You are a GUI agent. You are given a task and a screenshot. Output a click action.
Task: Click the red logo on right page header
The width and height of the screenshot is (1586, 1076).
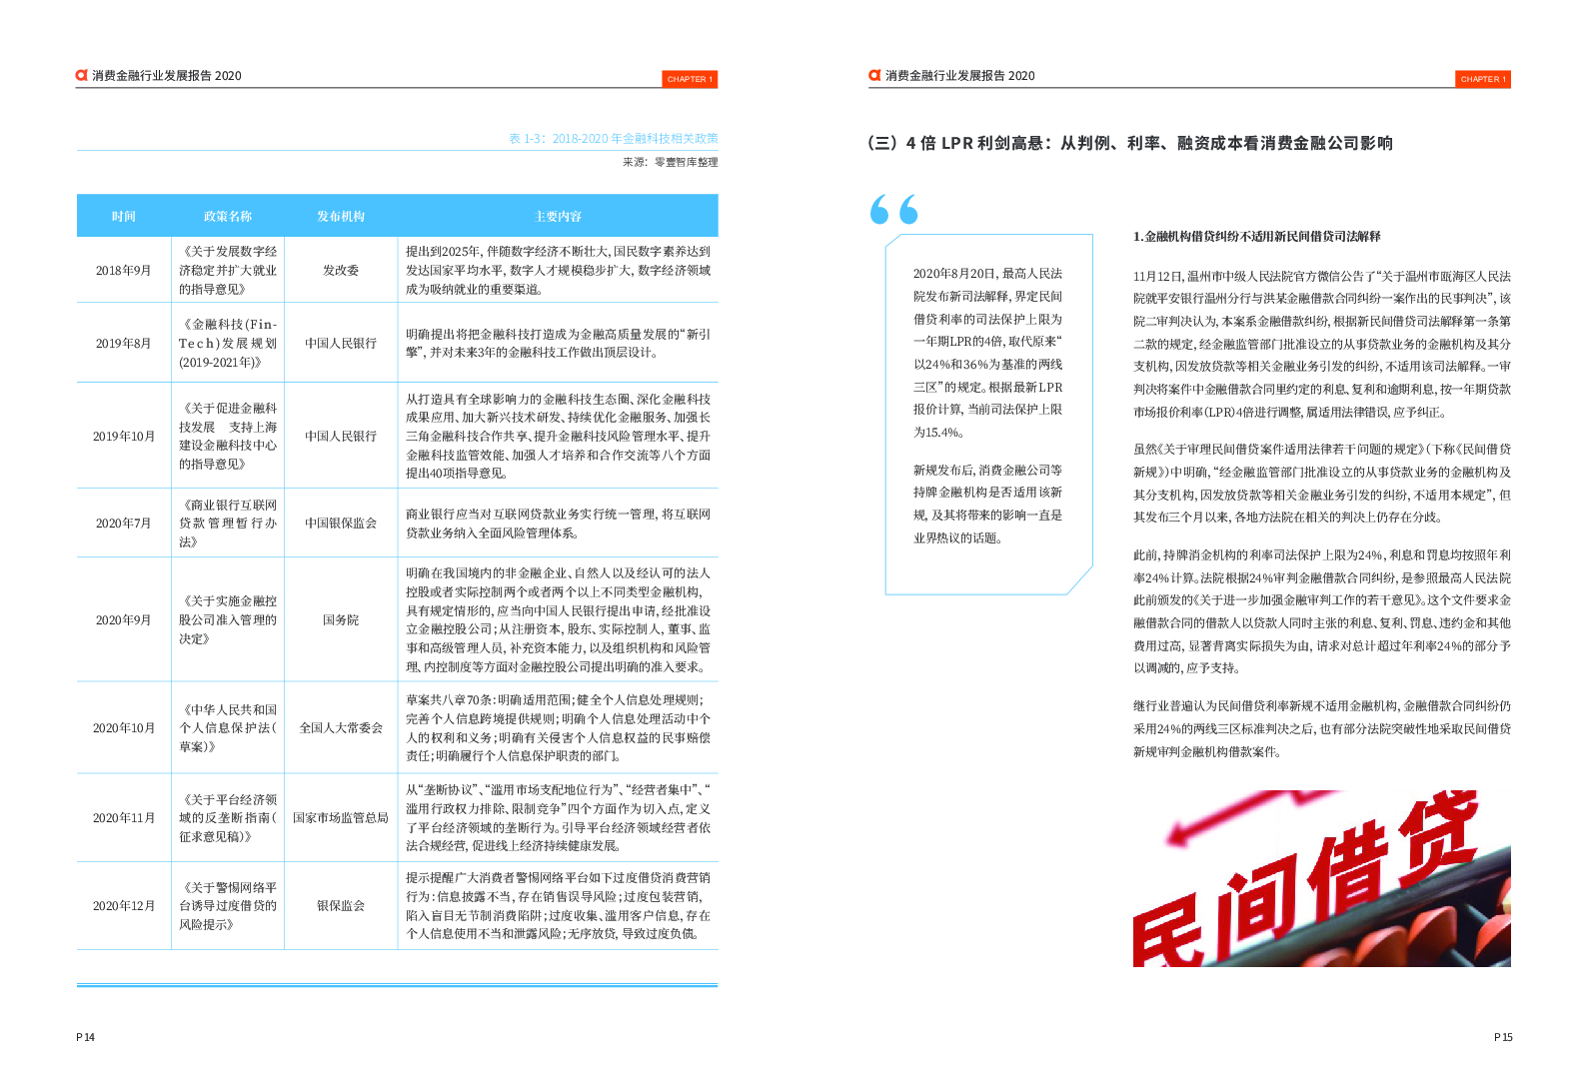874,75
